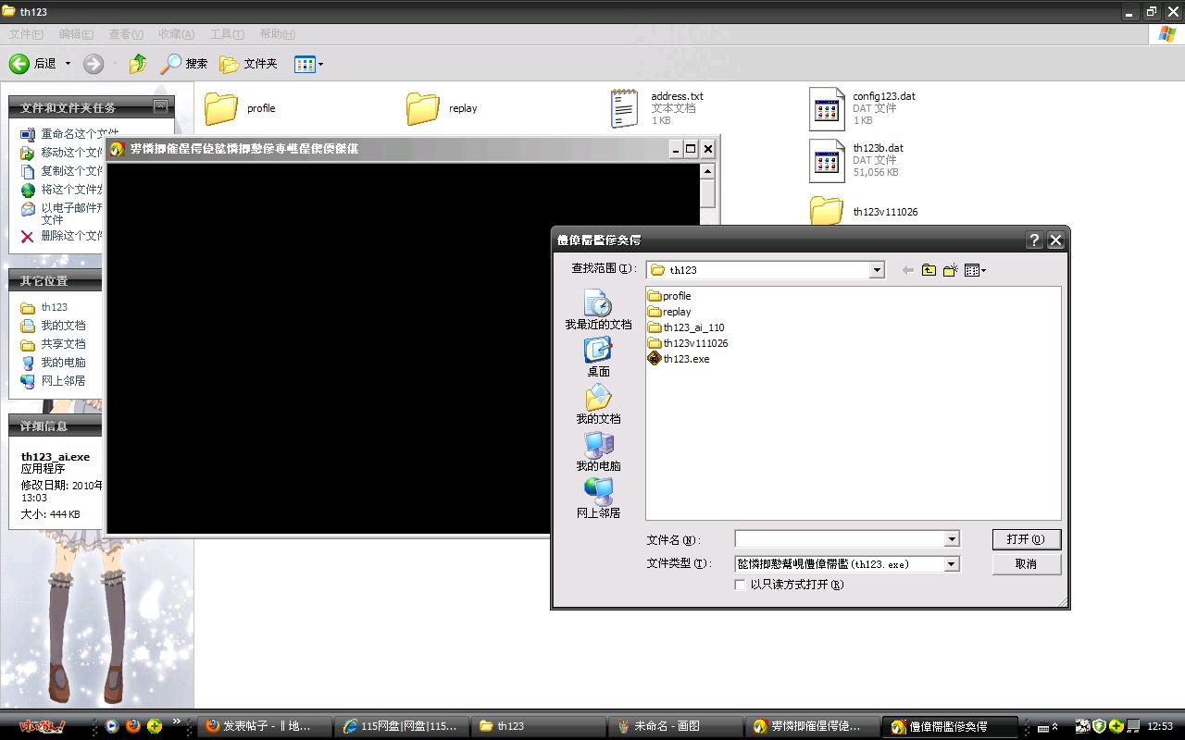Open Network Places in dialog places bar
1185x740 pixels.
click(x=598, y=499)
